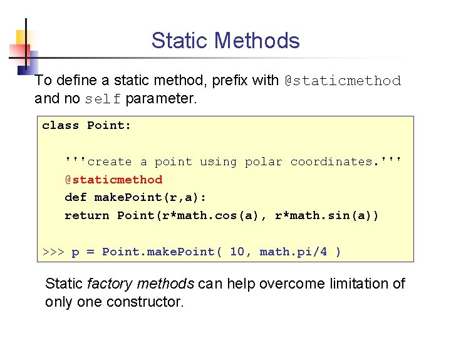Screen dimensions: 451x338
Task: Click the return Point statement line
Action: [222, 215]
